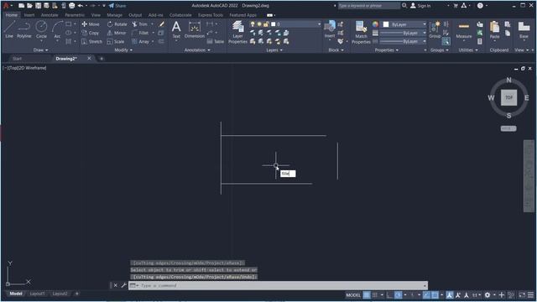
Task: Select the Text annotation tool
Action: pyautogui.click(x=176, y=29)
